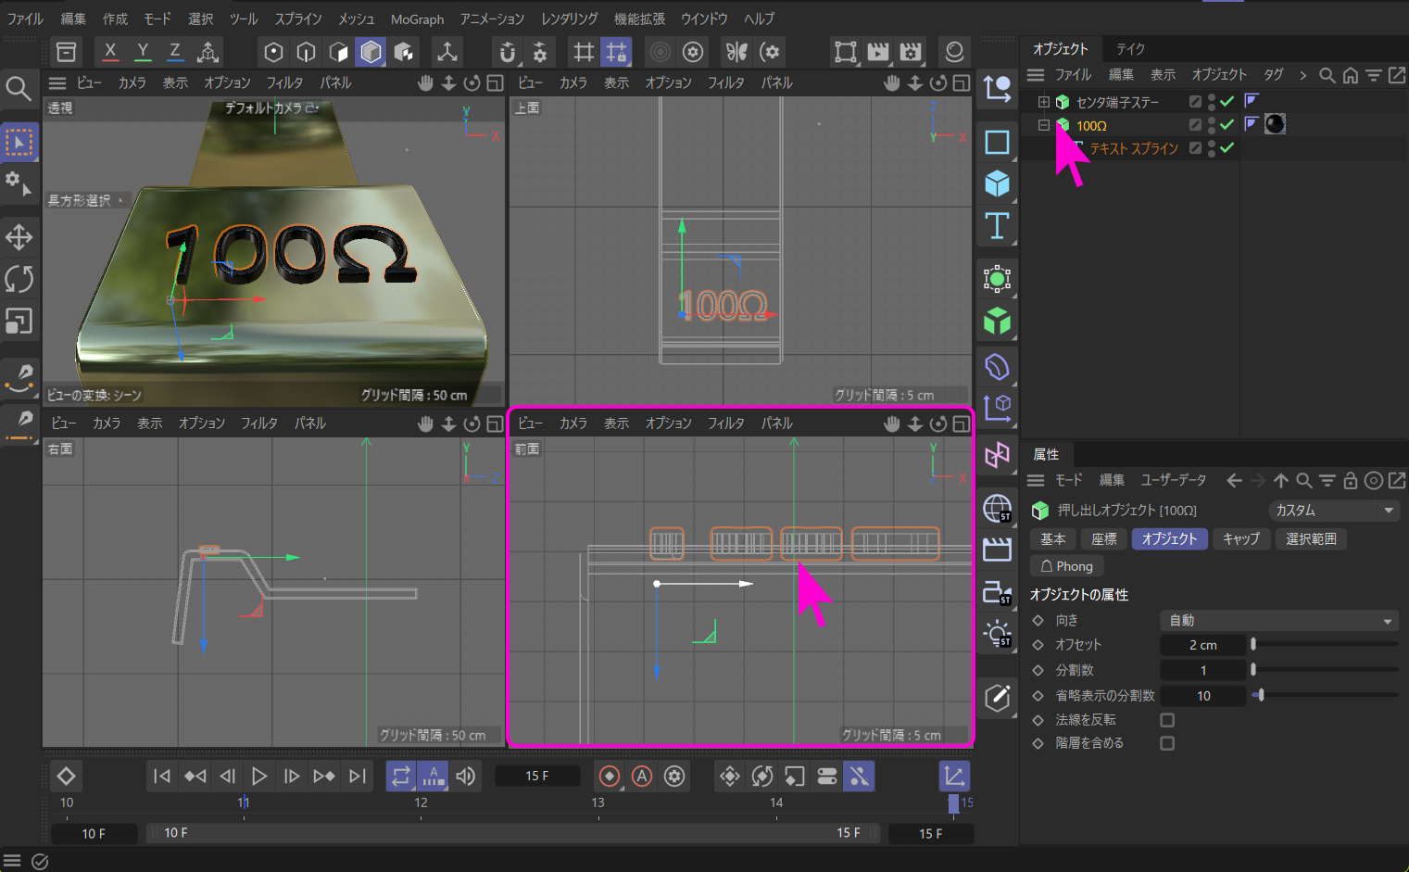This screenshot has height=872, width=1409.
Task: Toggle green checkmark for テキスト スプライン
Action: 1227,148
